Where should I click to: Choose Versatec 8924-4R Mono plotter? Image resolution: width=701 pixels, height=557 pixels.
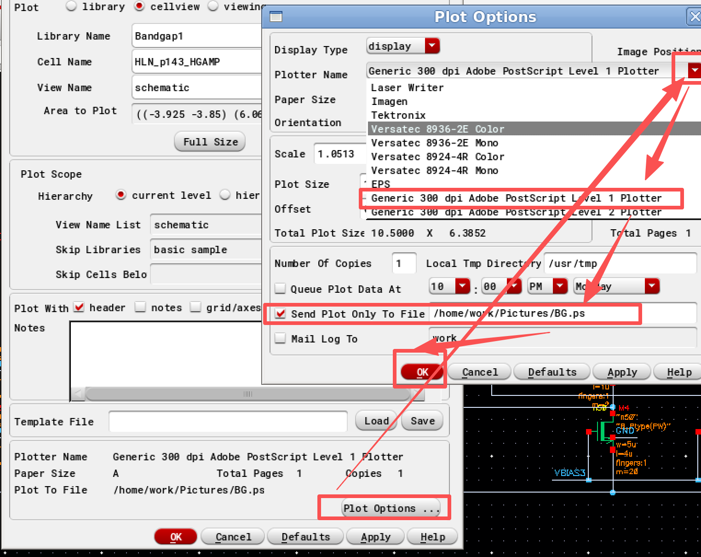pyautogui.click(x=534, y=170)
